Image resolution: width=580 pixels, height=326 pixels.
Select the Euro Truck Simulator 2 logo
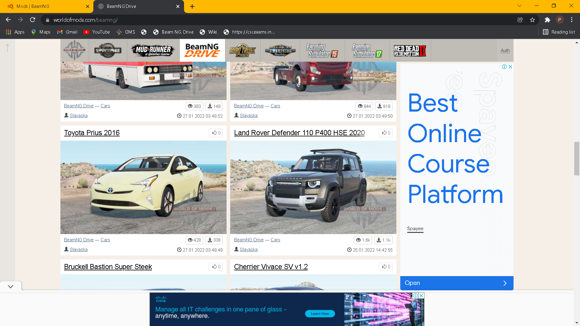243,50
